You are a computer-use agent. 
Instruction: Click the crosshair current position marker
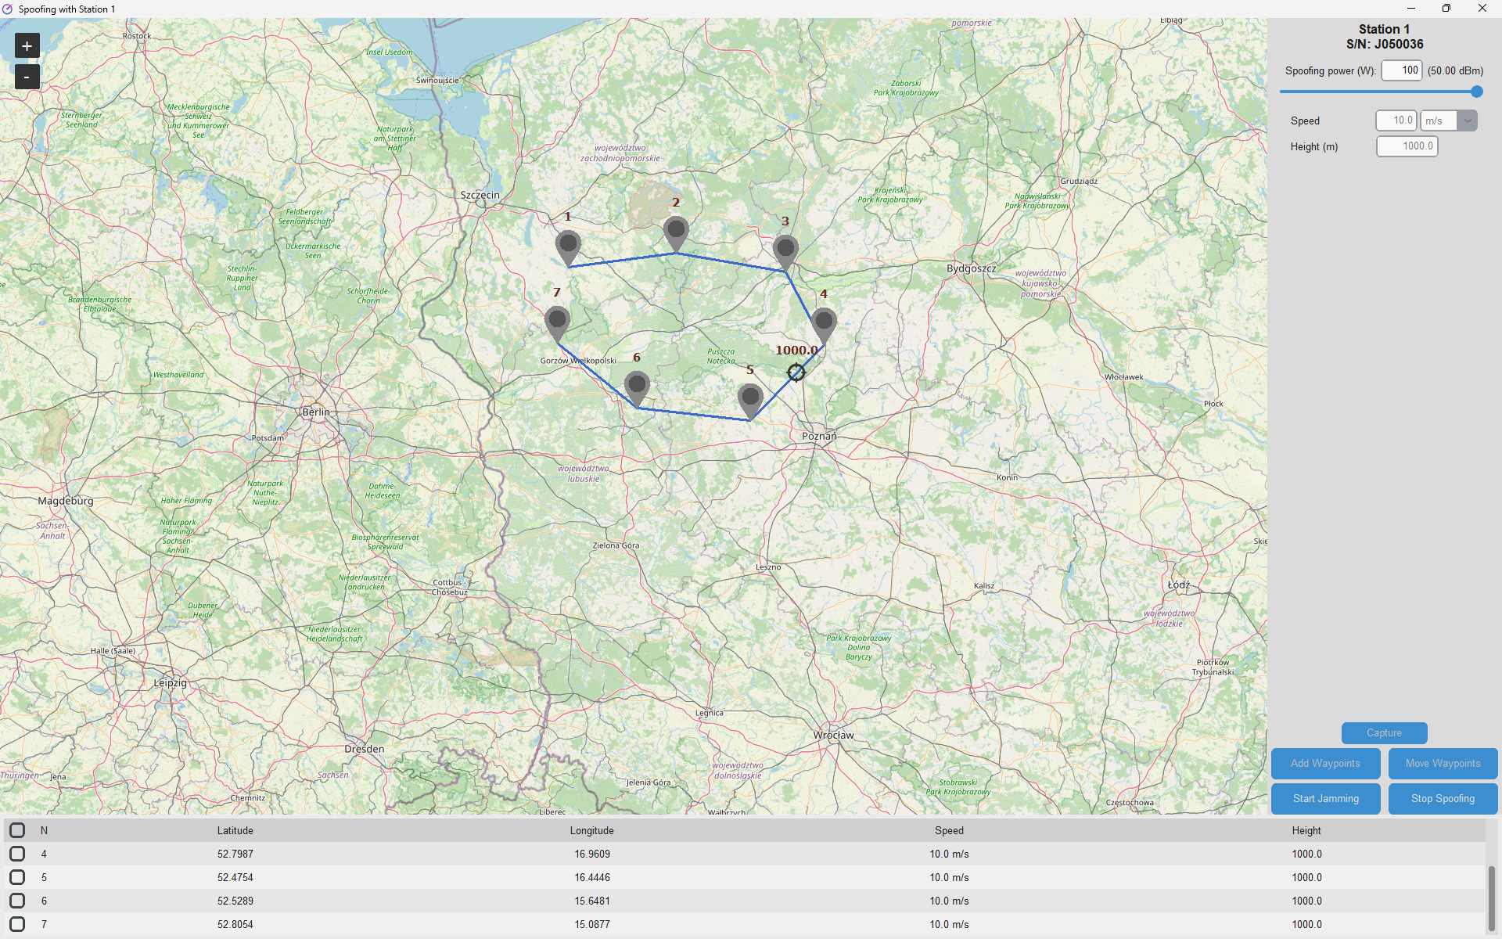tap(796, 372)
